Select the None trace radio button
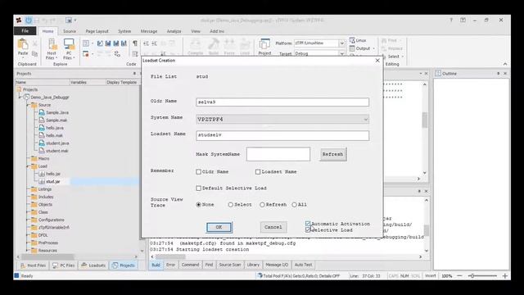Screen dimensions: 524x295 click(198, 204)
